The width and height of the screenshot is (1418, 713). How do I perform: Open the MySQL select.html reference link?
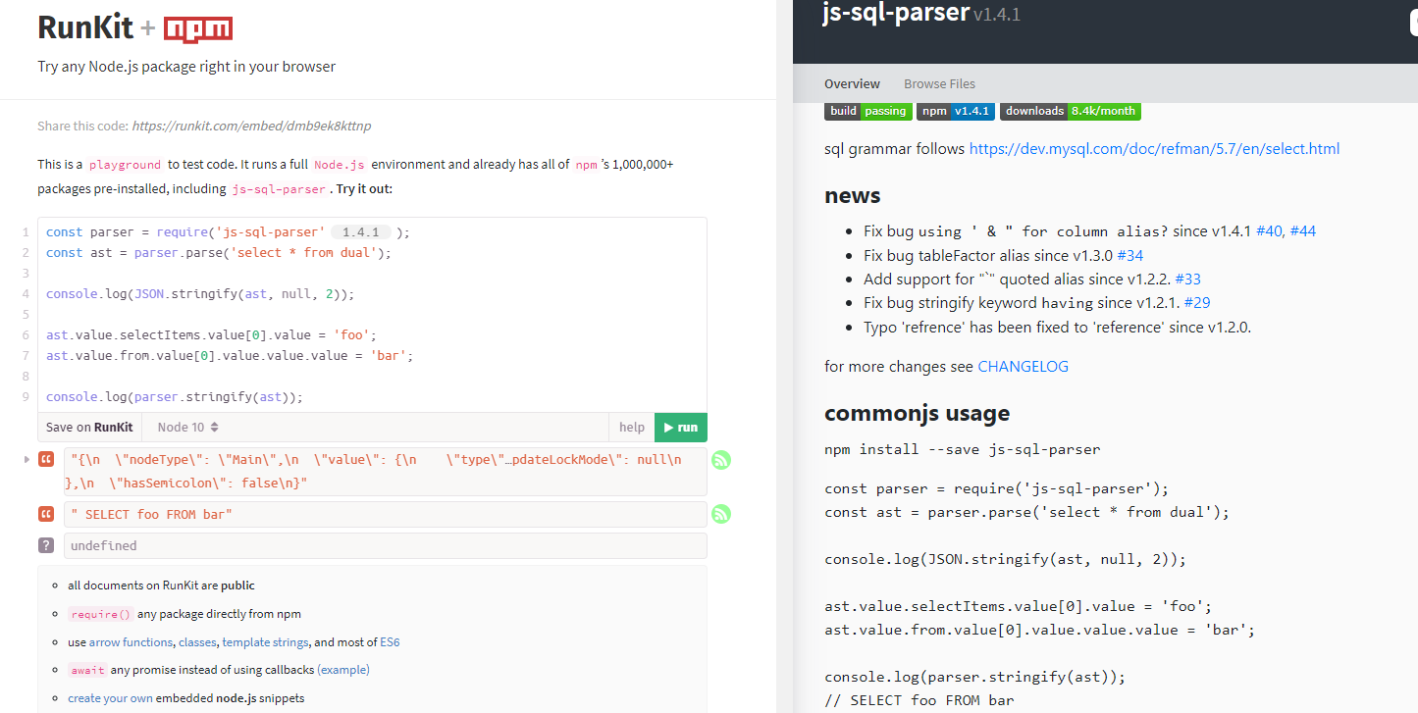tap(1154, 149)
